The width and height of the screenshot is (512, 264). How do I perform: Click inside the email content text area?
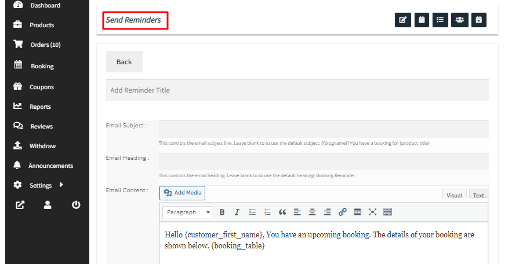coord(324,243)
